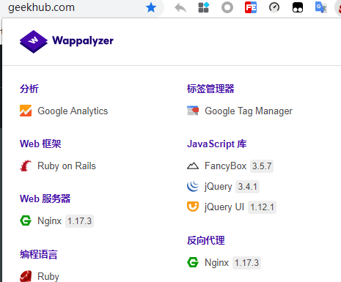Select Google Tag Manager technology
This screenshot has height=282, width=341.
tap(240, 111)
